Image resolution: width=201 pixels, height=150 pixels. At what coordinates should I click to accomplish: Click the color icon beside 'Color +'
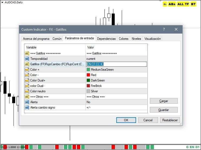tap(27, 70)
